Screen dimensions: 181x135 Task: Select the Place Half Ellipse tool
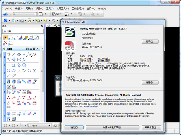coord(24,70)
